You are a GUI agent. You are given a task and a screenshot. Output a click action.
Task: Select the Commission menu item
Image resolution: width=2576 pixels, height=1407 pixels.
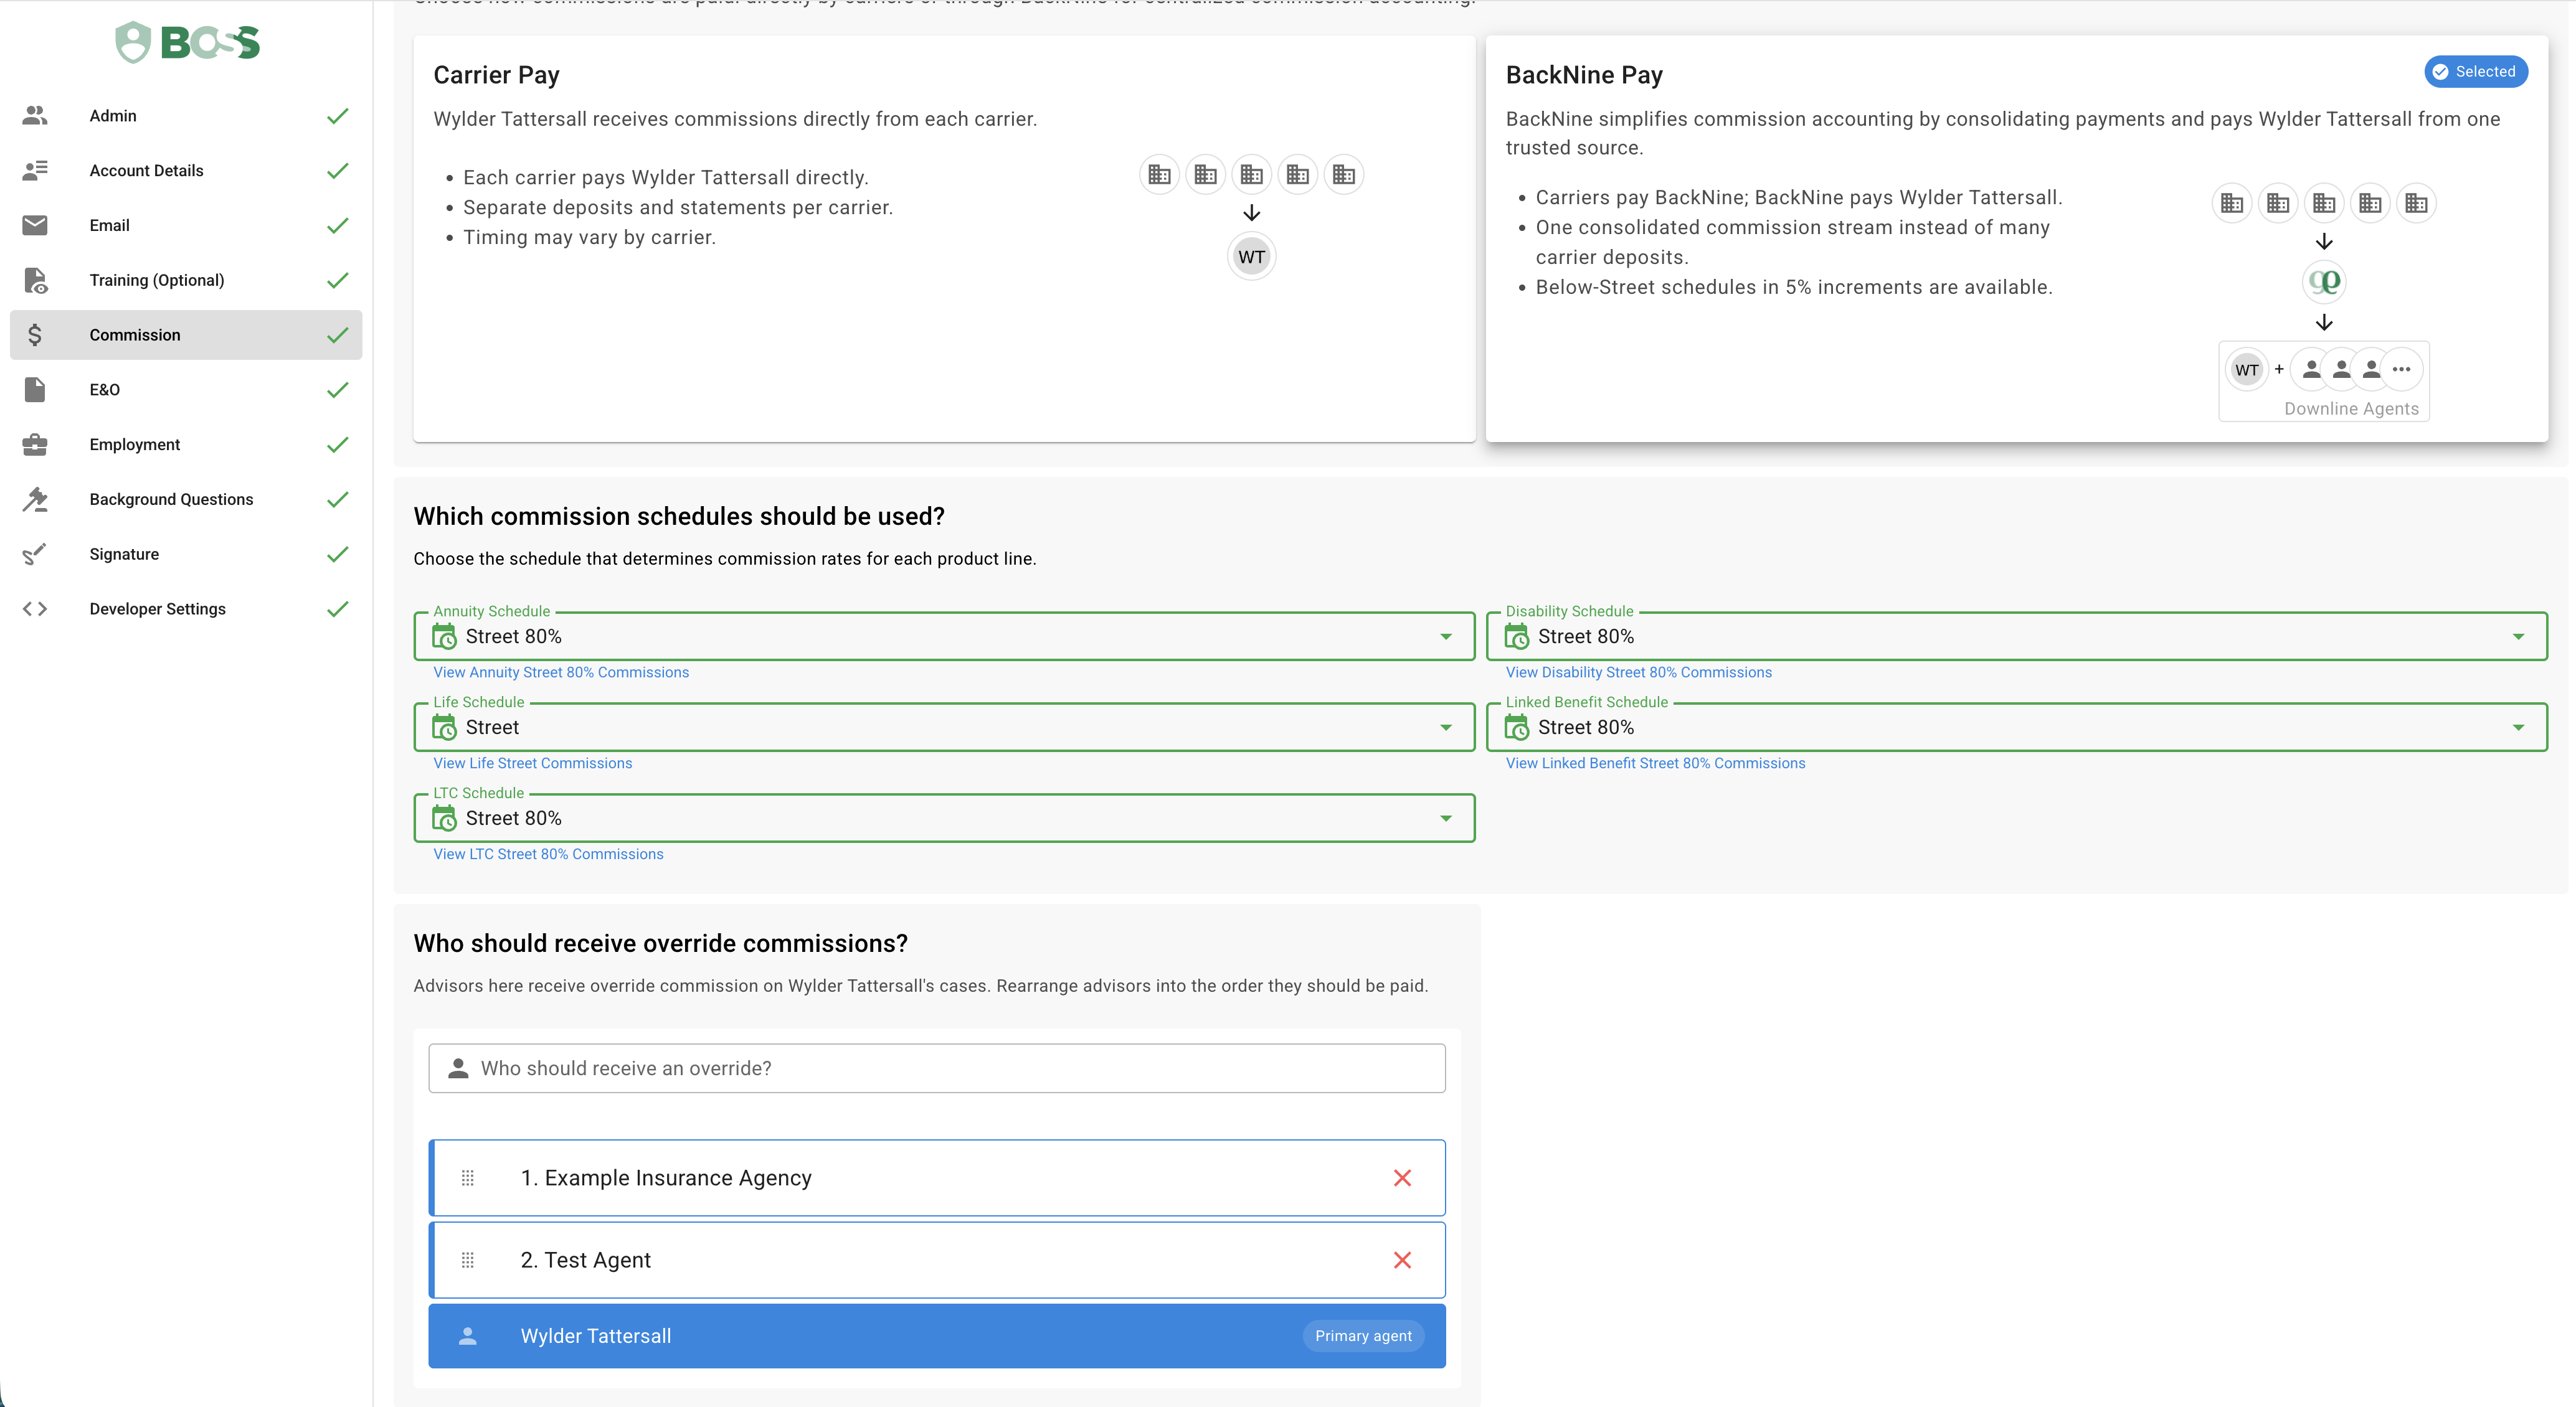[x=186, y=335]
